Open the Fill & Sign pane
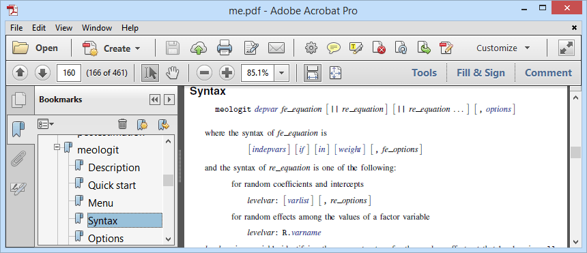 tap(481, 72)
